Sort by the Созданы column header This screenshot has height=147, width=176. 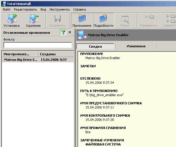(x=56, y=54)
